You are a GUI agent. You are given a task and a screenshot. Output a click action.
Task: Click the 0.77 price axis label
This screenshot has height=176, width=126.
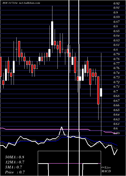click(x=116, y=64)
